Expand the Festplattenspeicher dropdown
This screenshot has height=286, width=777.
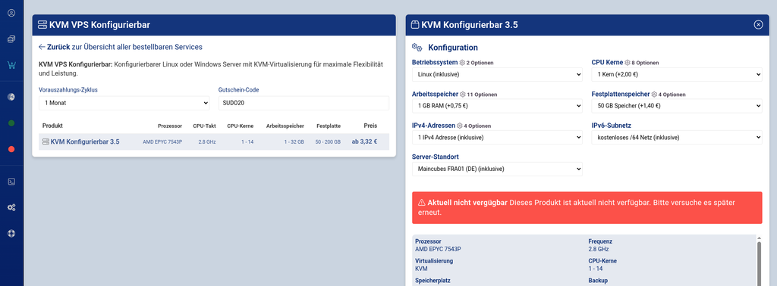[677, 106]
